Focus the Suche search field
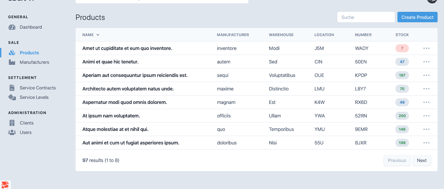 366,17
